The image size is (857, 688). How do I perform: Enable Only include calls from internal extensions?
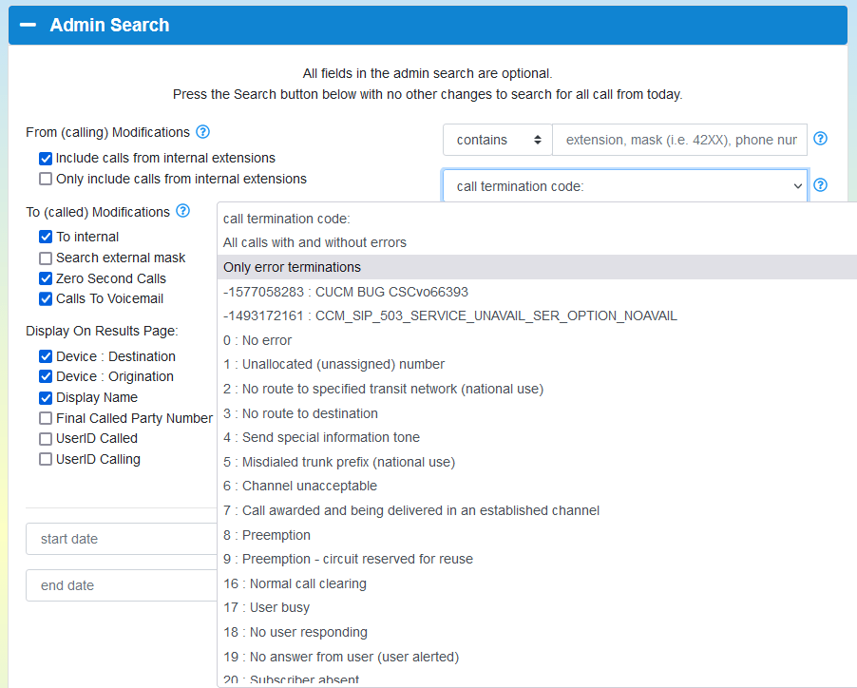(46, 180)
